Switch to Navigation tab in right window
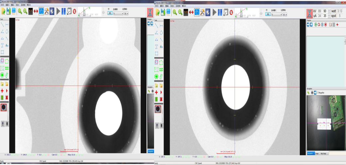Viewport: 346px width, 165px height. pyautogui.click(x=310, y=153)
